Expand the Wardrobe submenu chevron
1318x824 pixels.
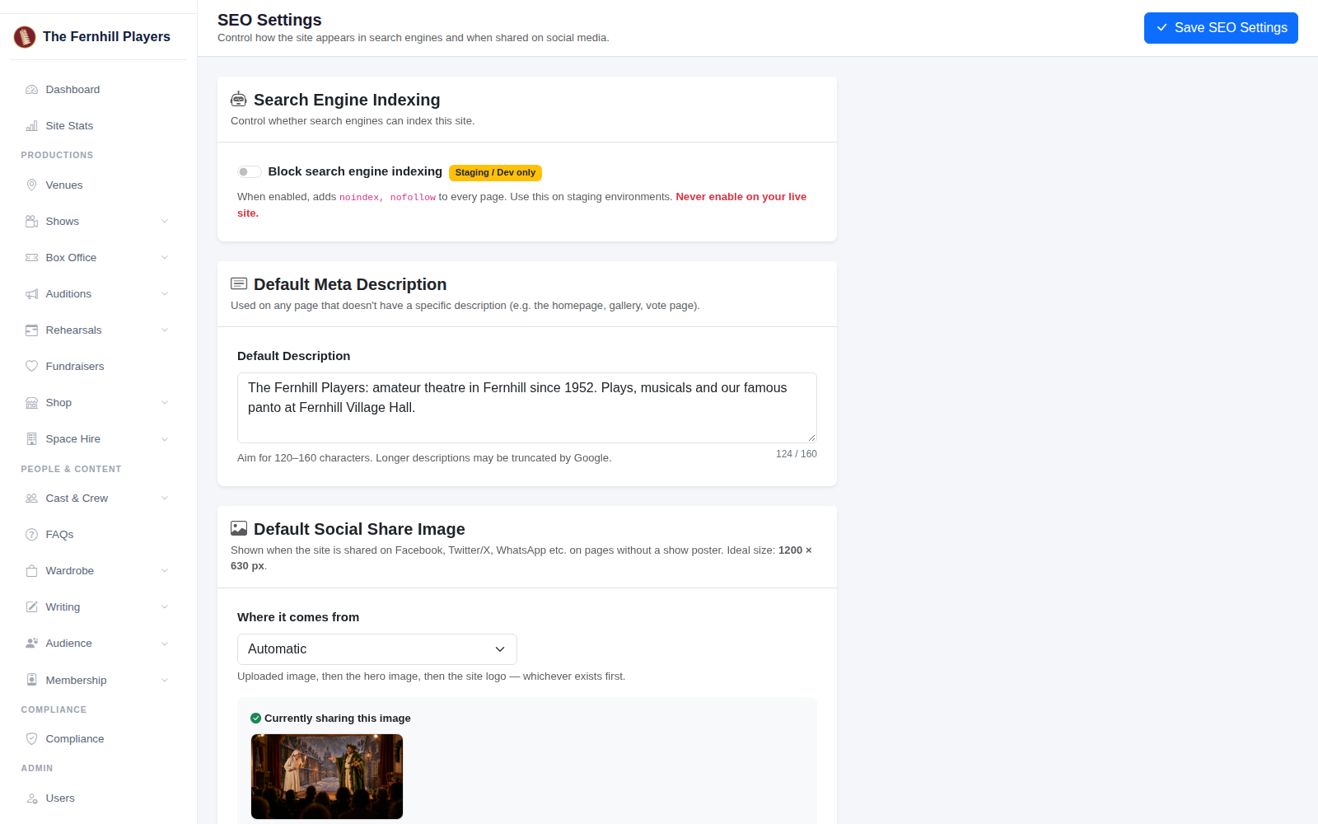point(165,571)
